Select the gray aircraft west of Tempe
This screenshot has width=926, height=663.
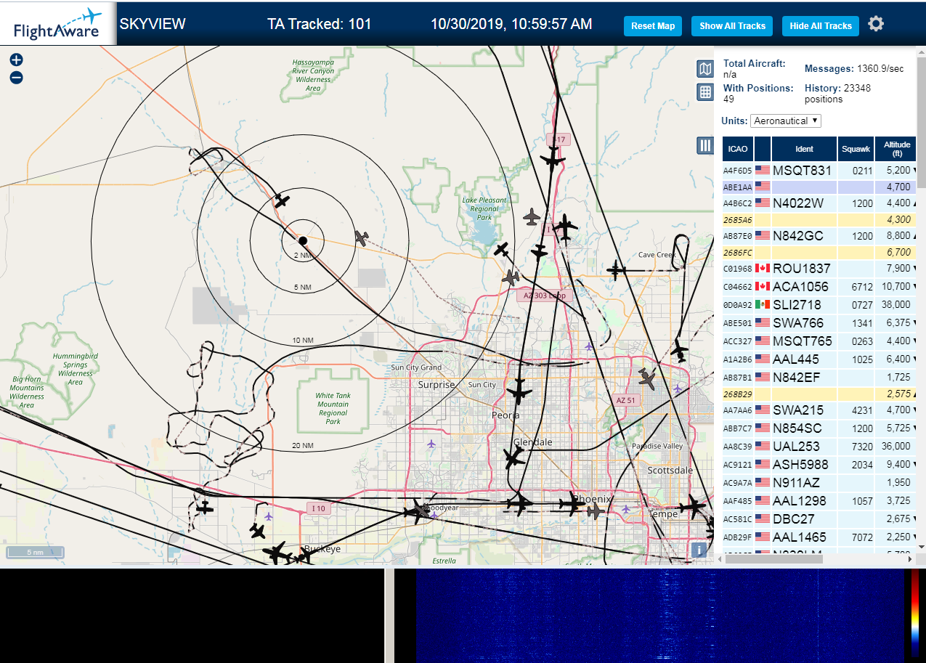(595, 511)
